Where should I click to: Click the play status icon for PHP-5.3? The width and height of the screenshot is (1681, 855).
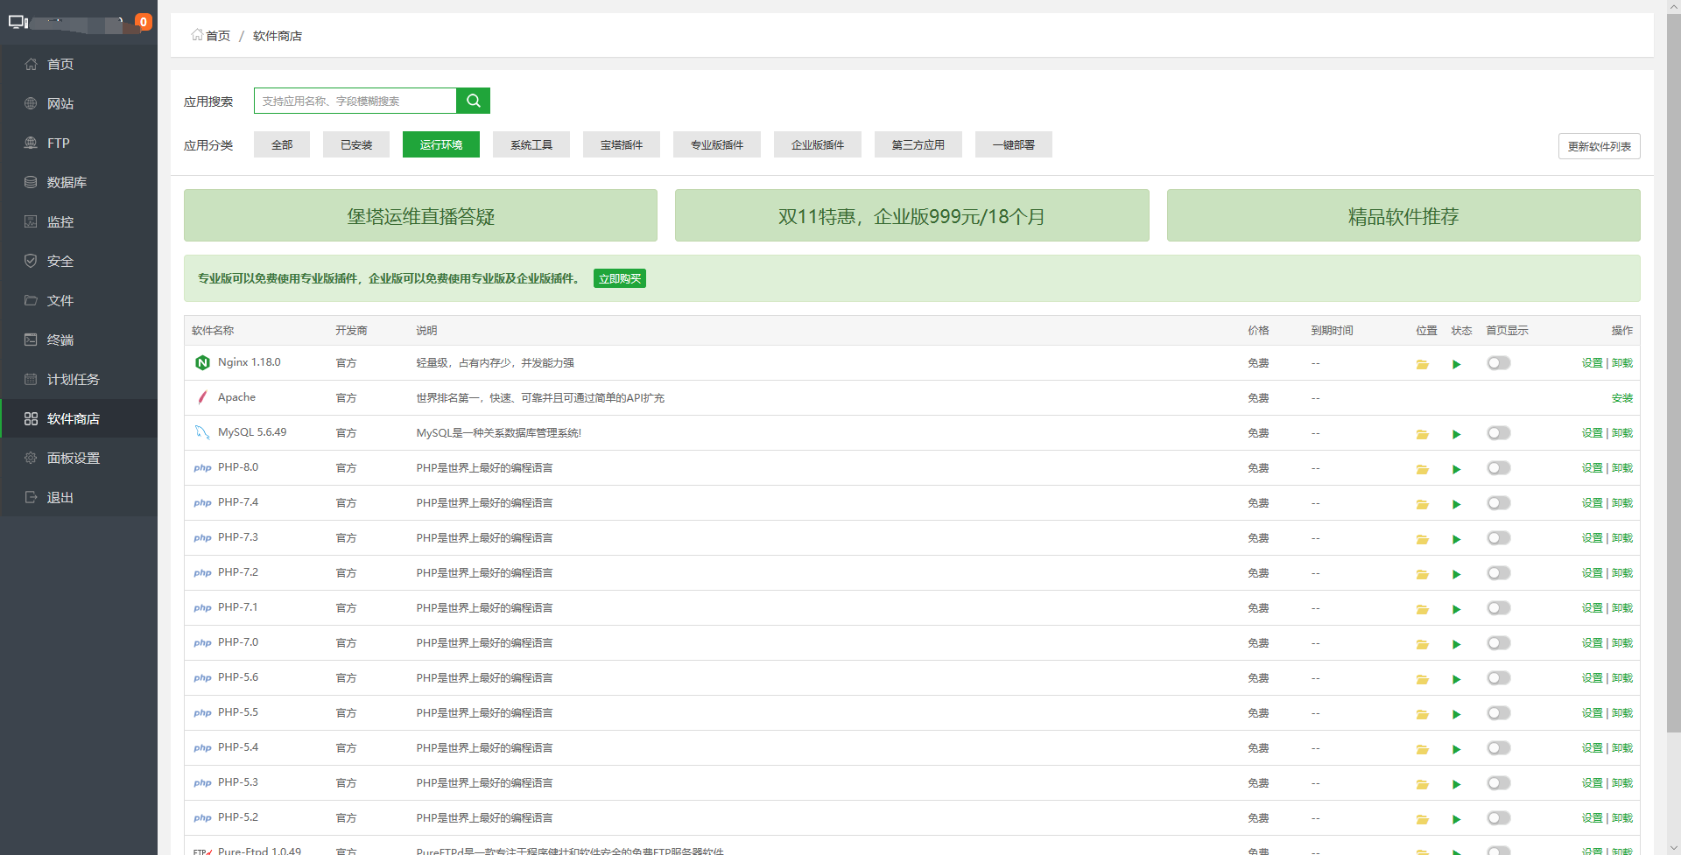click(x=1456, y=784)
